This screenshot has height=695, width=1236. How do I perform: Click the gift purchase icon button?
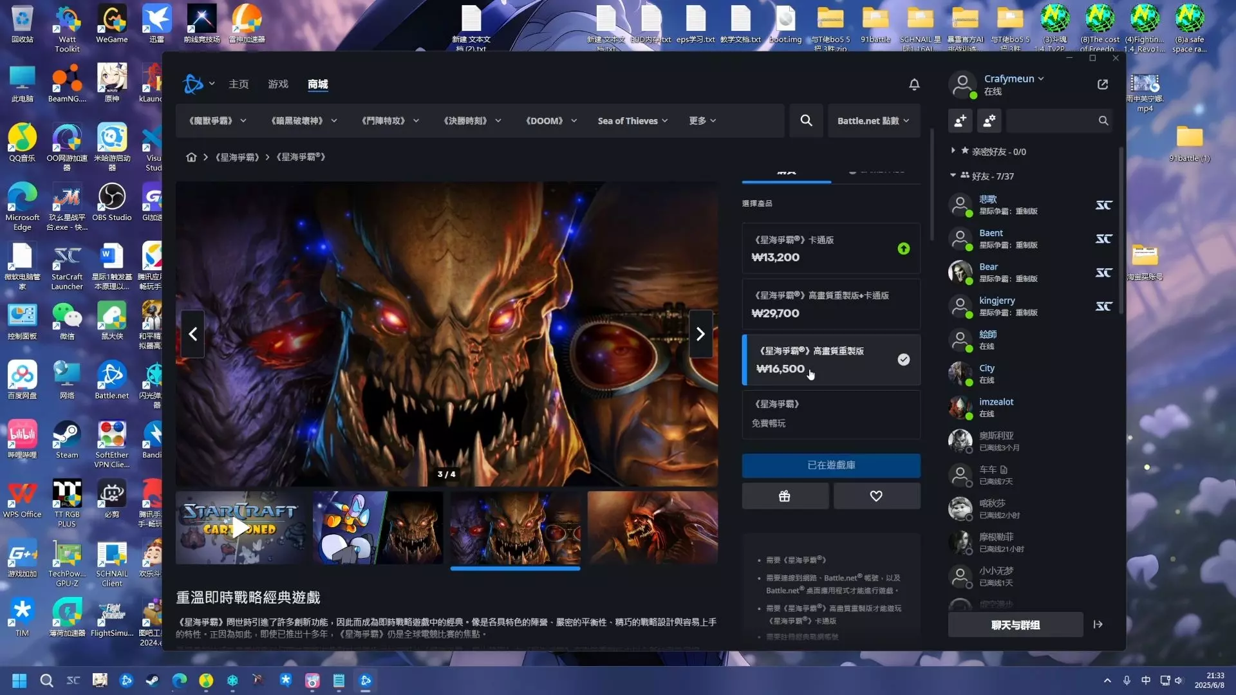pyautogui.click(x=785, y=496)
